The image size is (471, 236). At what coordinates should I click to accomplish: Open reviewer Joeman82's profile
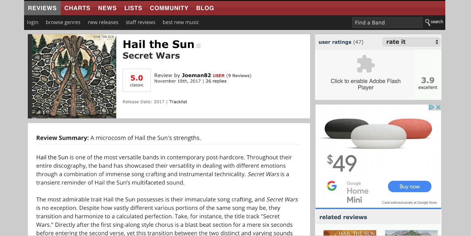[196, 75]
